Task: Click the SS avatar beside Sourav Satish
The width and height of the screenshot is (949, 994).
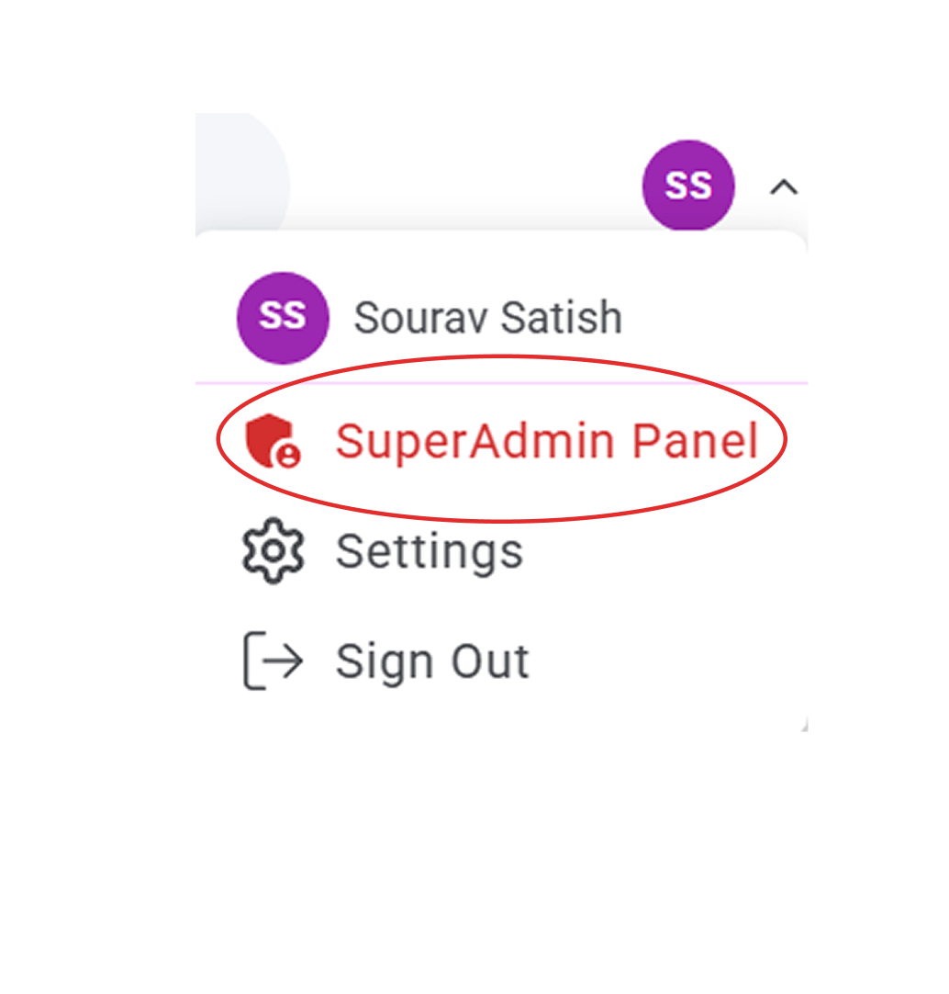Action: point(283,317)
